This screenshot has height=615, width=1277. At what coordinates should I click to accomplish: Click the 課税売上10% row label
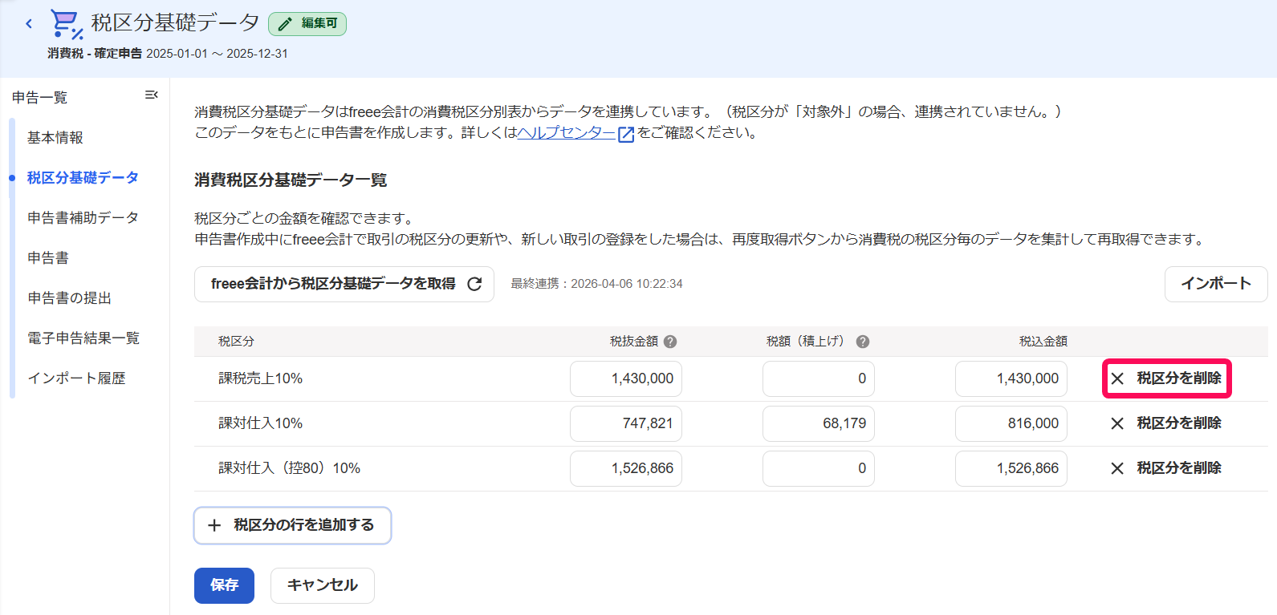click(x=260, y=378)
